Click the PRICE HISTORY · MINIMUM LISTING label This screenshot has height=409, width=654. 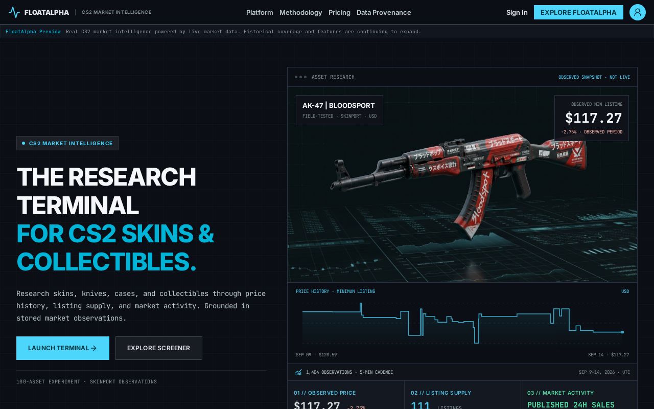point(335,291)
